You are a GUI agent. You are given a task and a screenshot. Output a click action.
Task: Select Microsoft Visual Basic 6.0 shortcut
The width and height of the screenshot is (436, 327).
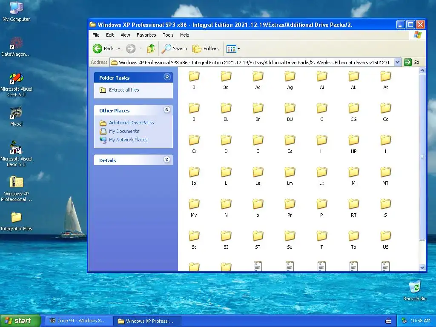(x=16, y=154)
